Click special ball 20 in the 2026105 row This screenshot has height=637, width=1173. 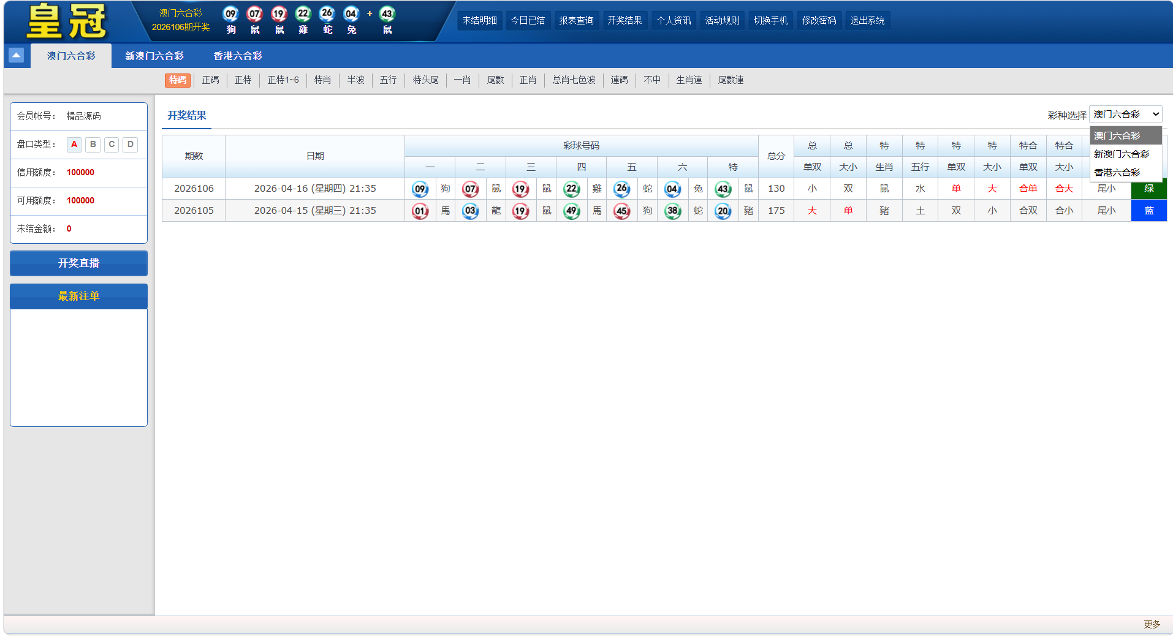click(x=723, y=211)
